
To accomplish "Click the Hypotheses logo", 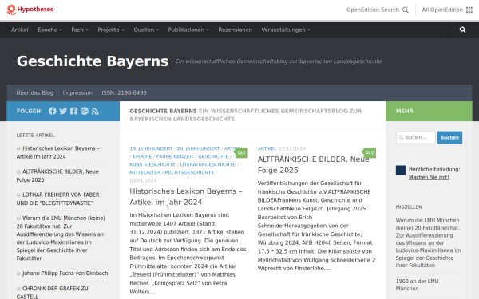I will coord(30,10).
